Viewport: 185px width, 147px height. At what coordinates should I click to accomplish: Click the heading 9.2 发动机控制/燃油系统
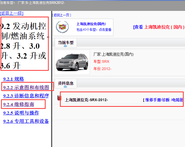click(24, 46)
